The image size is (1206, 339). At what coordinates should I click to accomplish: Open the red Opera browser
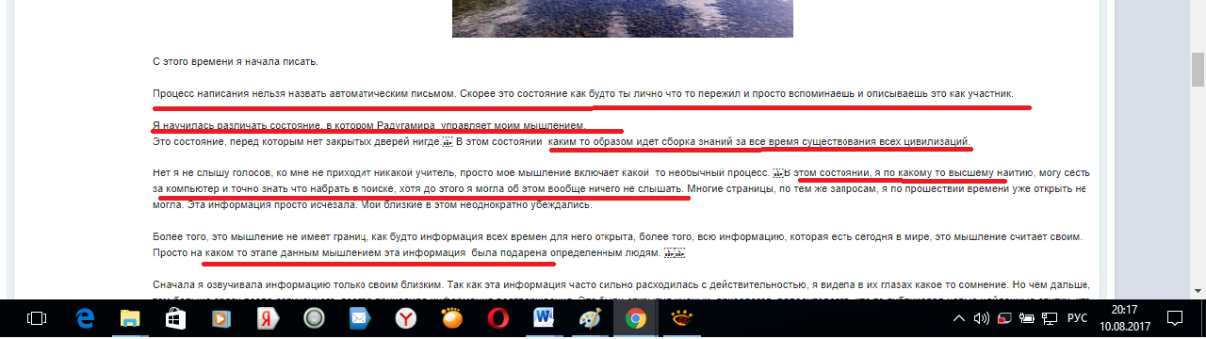(x=497, y=319)
